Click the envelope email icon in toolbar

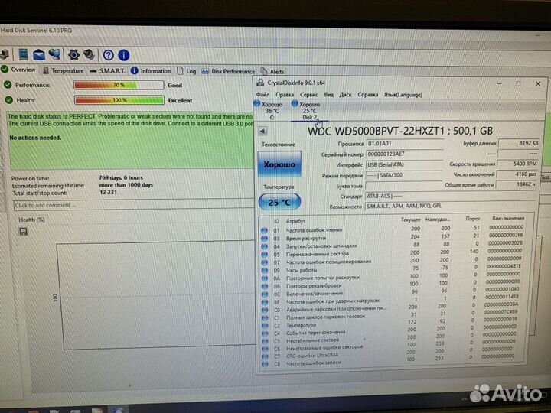point(39,55)
